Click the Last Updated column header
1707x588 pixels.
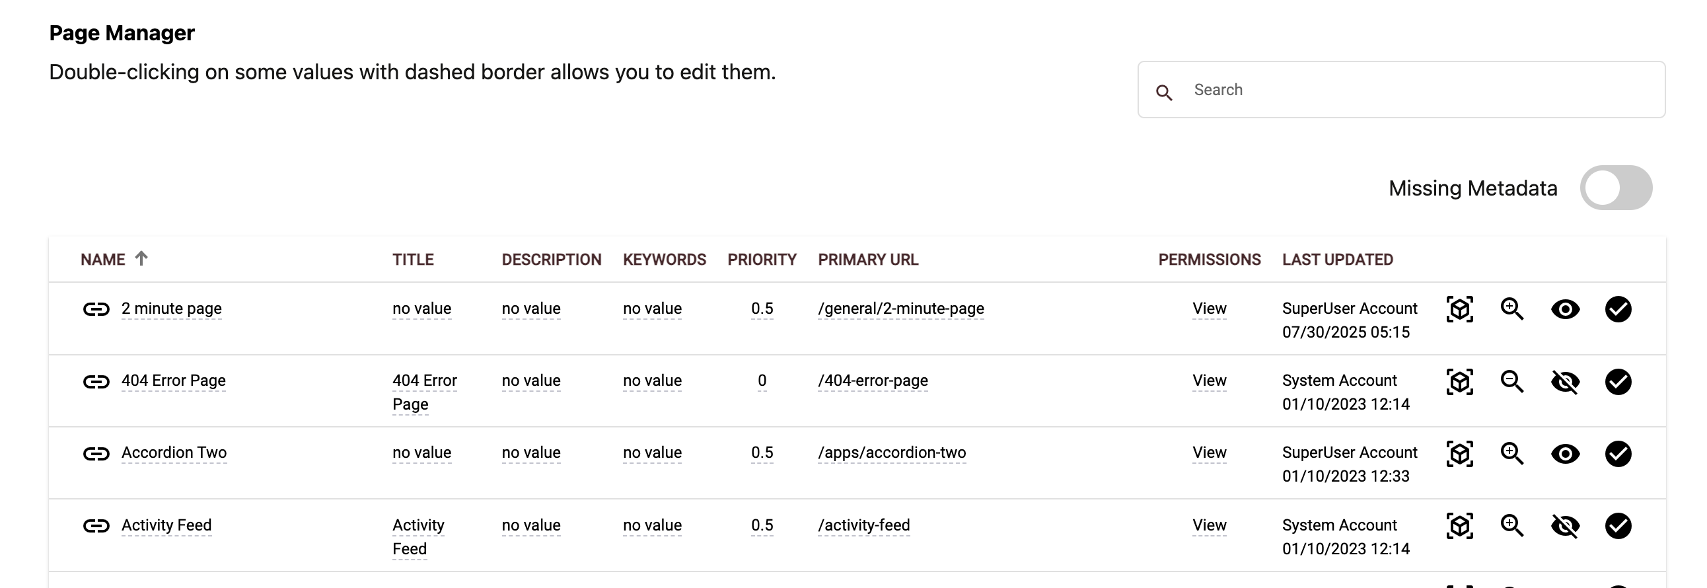[1337, 259]
